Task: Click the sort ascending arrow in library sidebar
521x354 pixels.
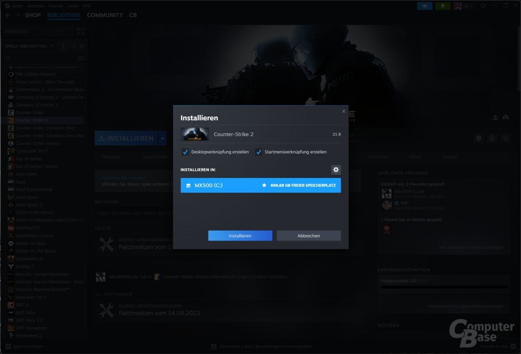Action: coord(63,46)
